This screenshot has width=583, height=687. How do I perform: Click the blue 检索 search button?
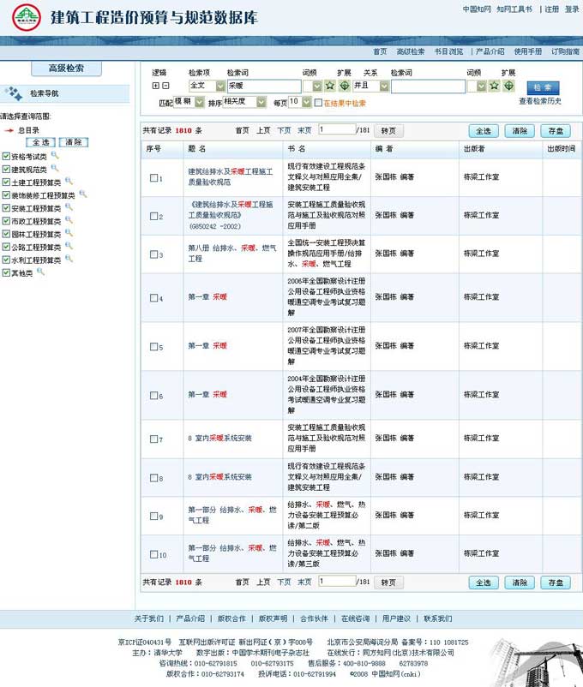[543, 87]
